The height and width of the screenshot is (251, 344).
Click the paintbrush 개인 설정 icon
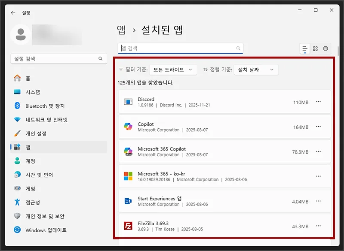click(x=17, y=133)
